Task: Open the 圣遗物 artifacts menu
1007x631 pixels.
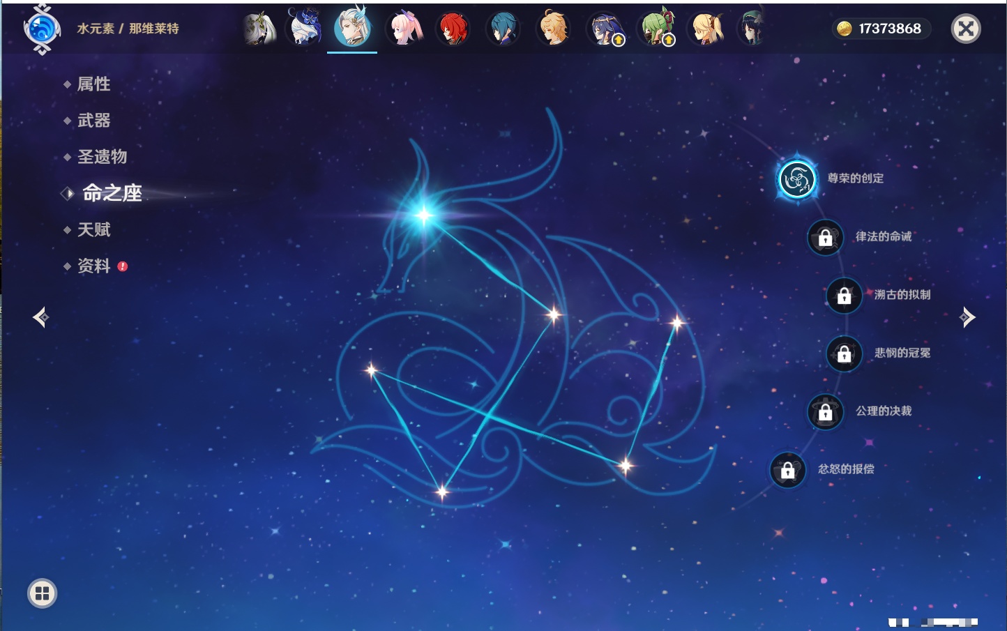Action: 102,157
